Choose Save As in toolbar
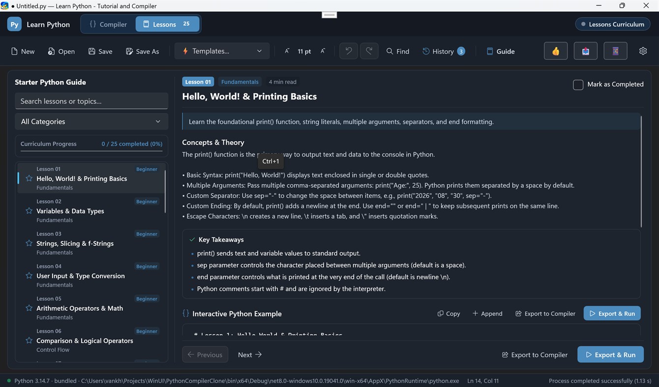Viewport: 659px width, 387px height. (x=143, y=51)
